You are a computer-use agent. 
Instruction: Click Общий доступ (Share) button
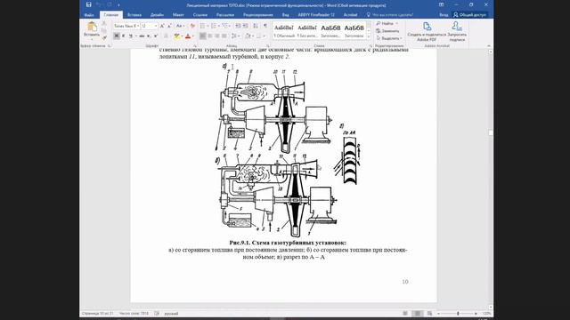click(469, 15)
